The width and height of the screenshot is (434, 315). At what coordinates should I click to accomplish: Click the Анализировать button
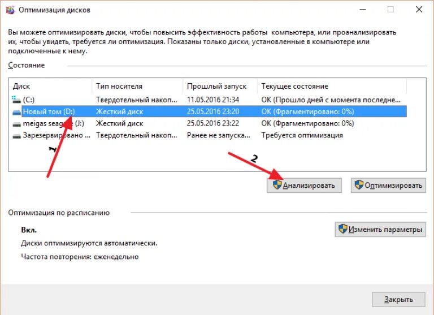coord(304,185)
